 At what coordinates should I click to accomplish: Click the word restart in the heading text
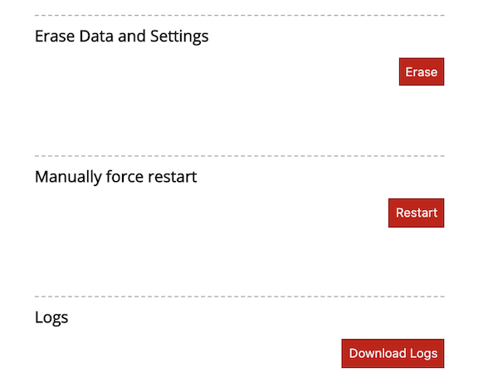point(173,177)
